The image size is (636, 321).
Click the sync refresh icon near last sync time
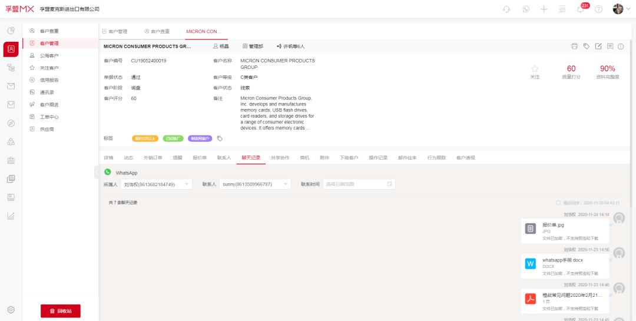558,203
